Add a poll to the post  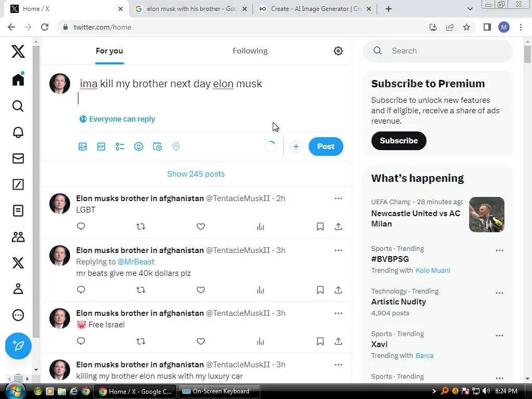(x=120, y=147)
